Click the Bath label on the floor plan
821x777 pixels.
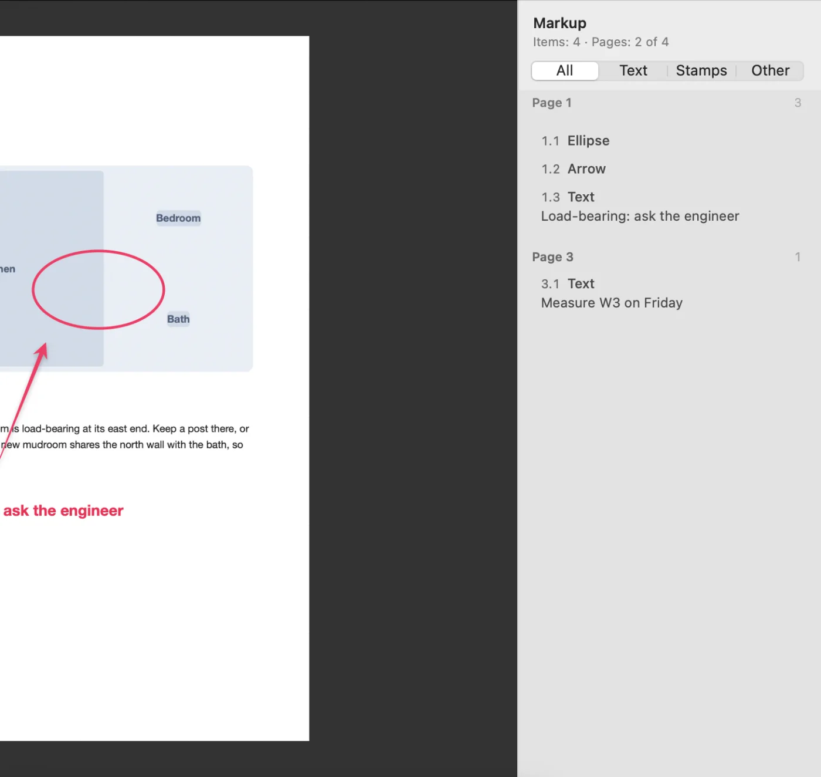point(178,319)
